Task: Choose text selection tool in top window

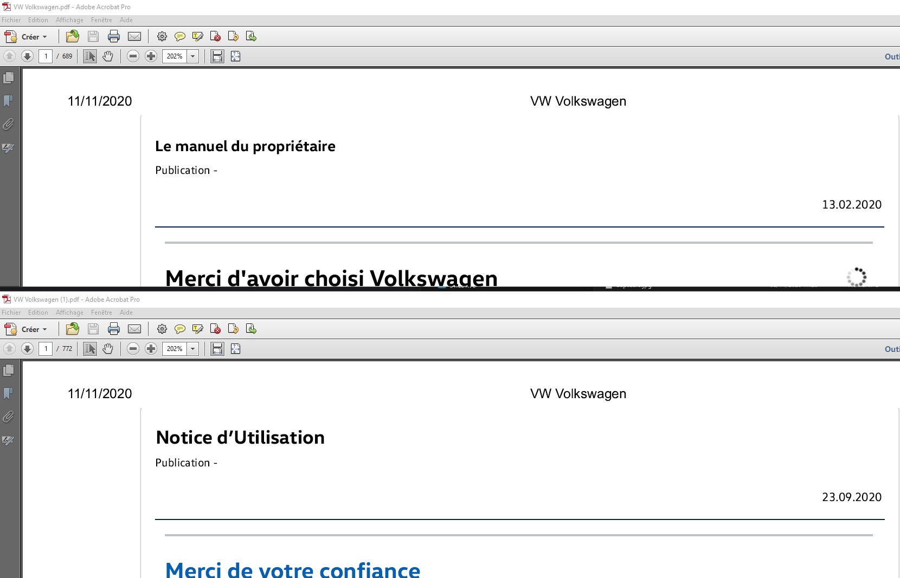Action: (90, 56)
